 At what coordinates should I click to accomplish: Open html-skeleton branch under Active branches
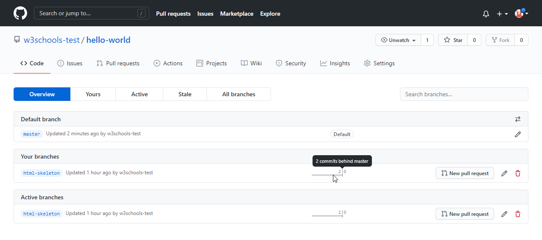(x=42, y=214)
